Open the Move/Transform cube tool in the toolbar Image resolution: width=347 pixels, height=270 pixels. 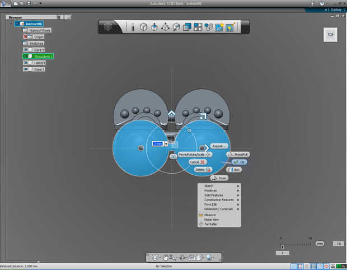point(165,27)
